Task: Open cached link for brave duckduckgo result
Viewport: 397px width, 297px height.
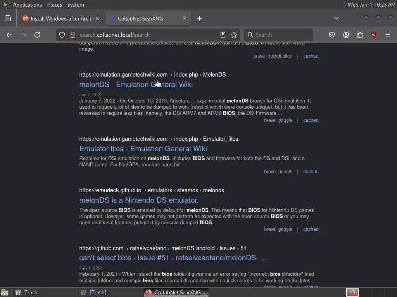Action: click(x=311, y=56)
